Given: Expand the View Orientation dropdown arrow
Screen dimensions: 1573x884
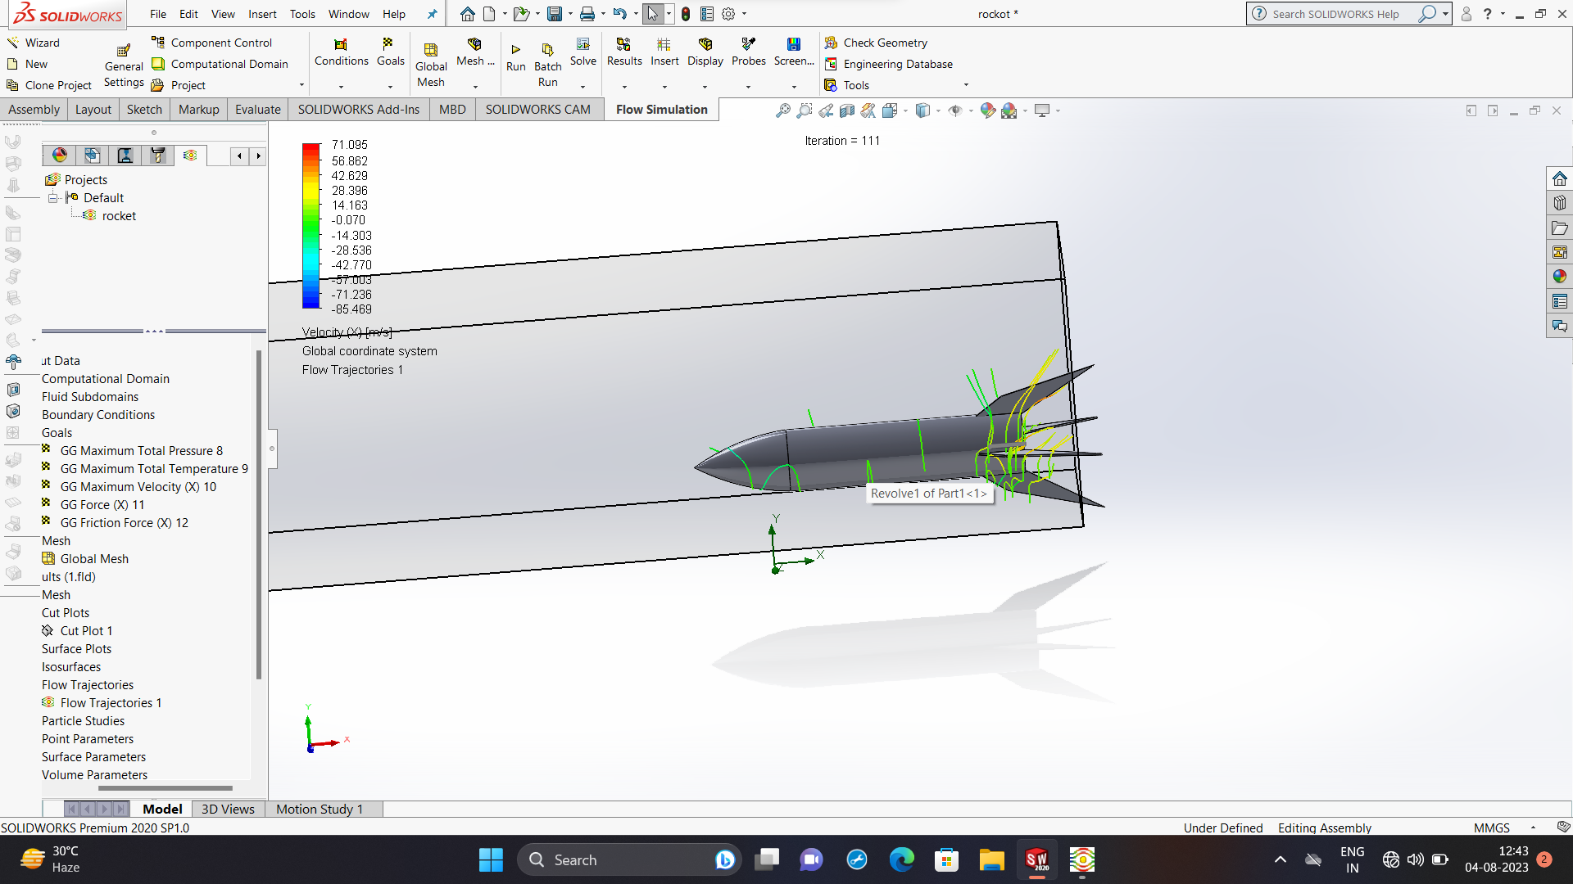Looking at the screenshot, I should click(x=905, y=110).
